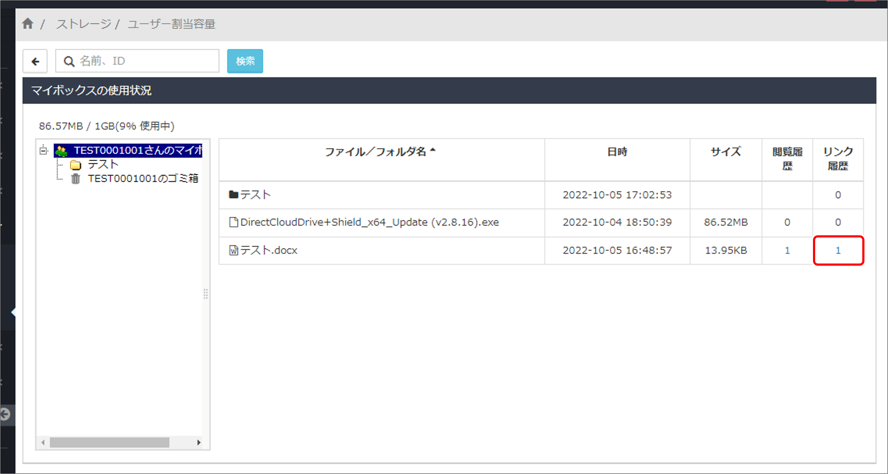Viewport: 888px width, 474px height.
Task: Click the user group icon for TEST0001001's mybox
Action: (62, 150)
